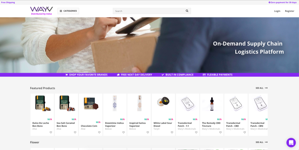Click the search magnifier icon

pos(187,11)
